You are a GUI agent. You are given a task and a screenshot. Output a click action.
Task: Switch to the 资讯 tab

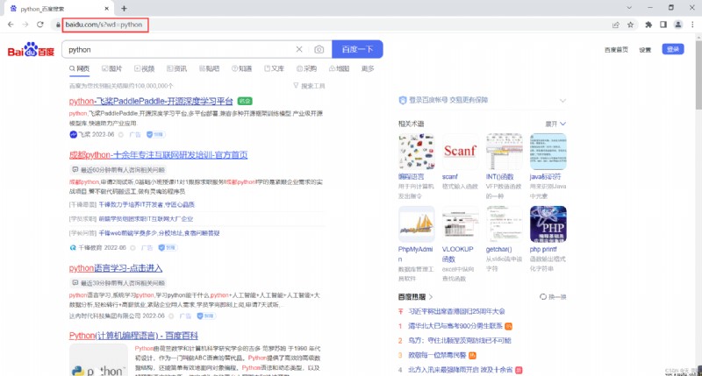pyautogui.click(x=177, y=69)
